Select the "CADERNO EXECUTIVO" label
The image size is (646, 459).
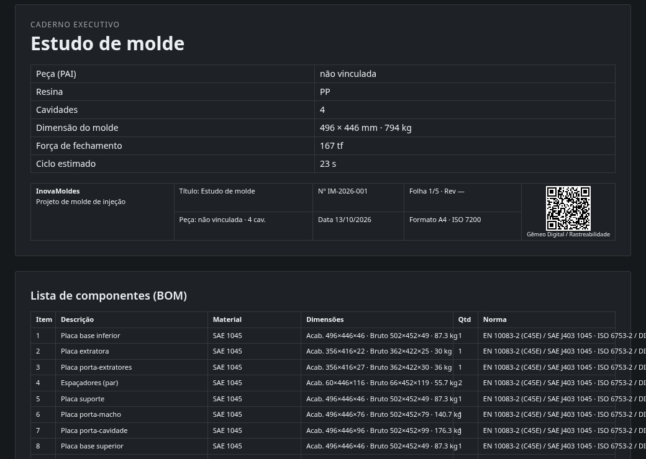pyautogui.click(x=75, y=25)
